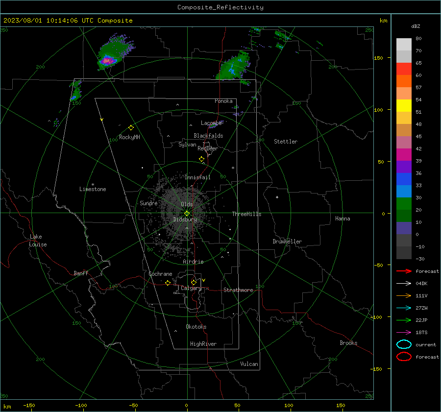The height and width of the screenshot is (412, 441).
Task: Click the Olds label near radar center
Action: coord(187,204)
